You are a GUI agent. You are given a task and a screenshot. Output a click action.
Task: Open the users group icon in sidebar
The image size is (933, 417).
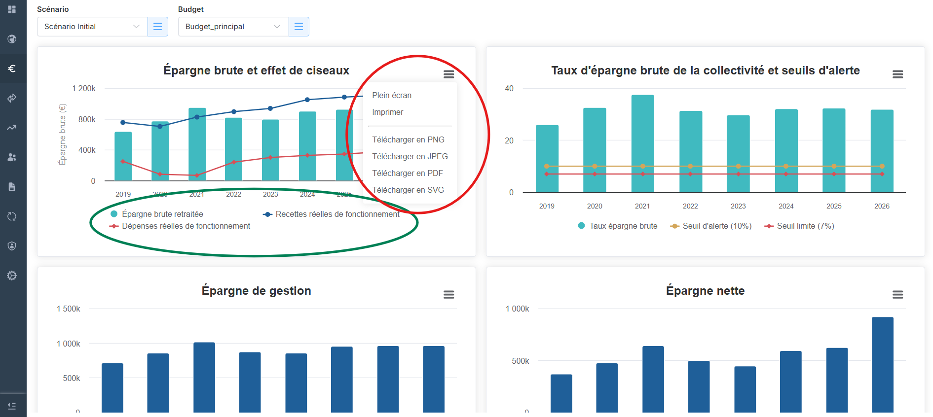[12, 157]
